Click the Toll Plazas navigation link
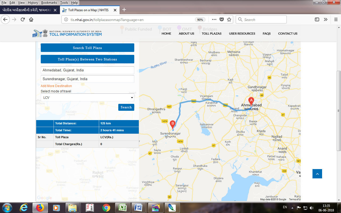The image size is (341, 213). 212,34
